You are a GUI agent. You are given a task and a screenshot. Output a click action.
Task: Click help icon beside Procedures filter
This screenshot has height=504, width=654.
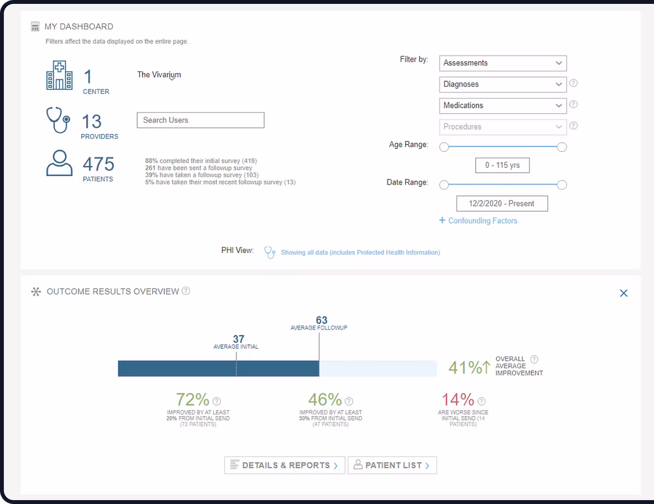[x=573, y=126]
